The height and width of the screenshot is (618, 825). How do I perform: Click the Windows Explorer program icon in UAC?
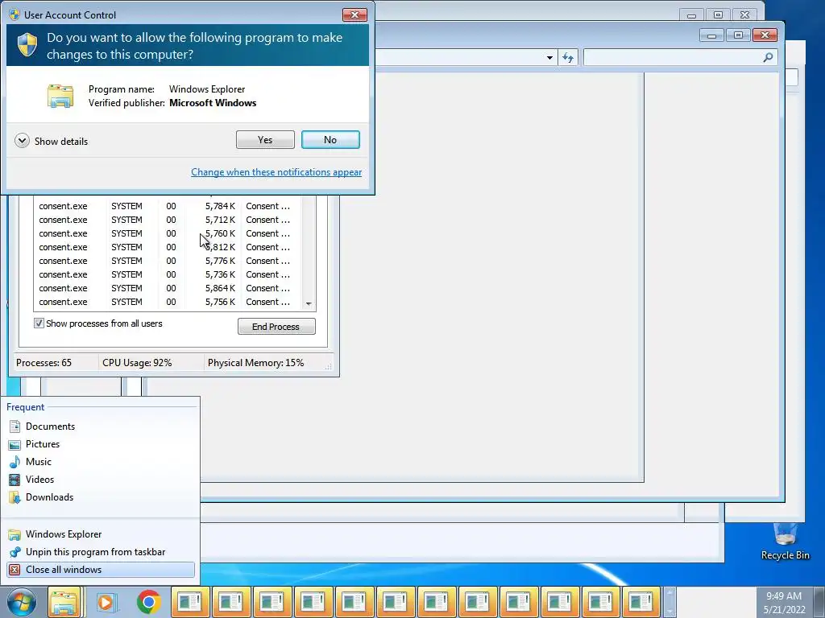tap(60, 96)
